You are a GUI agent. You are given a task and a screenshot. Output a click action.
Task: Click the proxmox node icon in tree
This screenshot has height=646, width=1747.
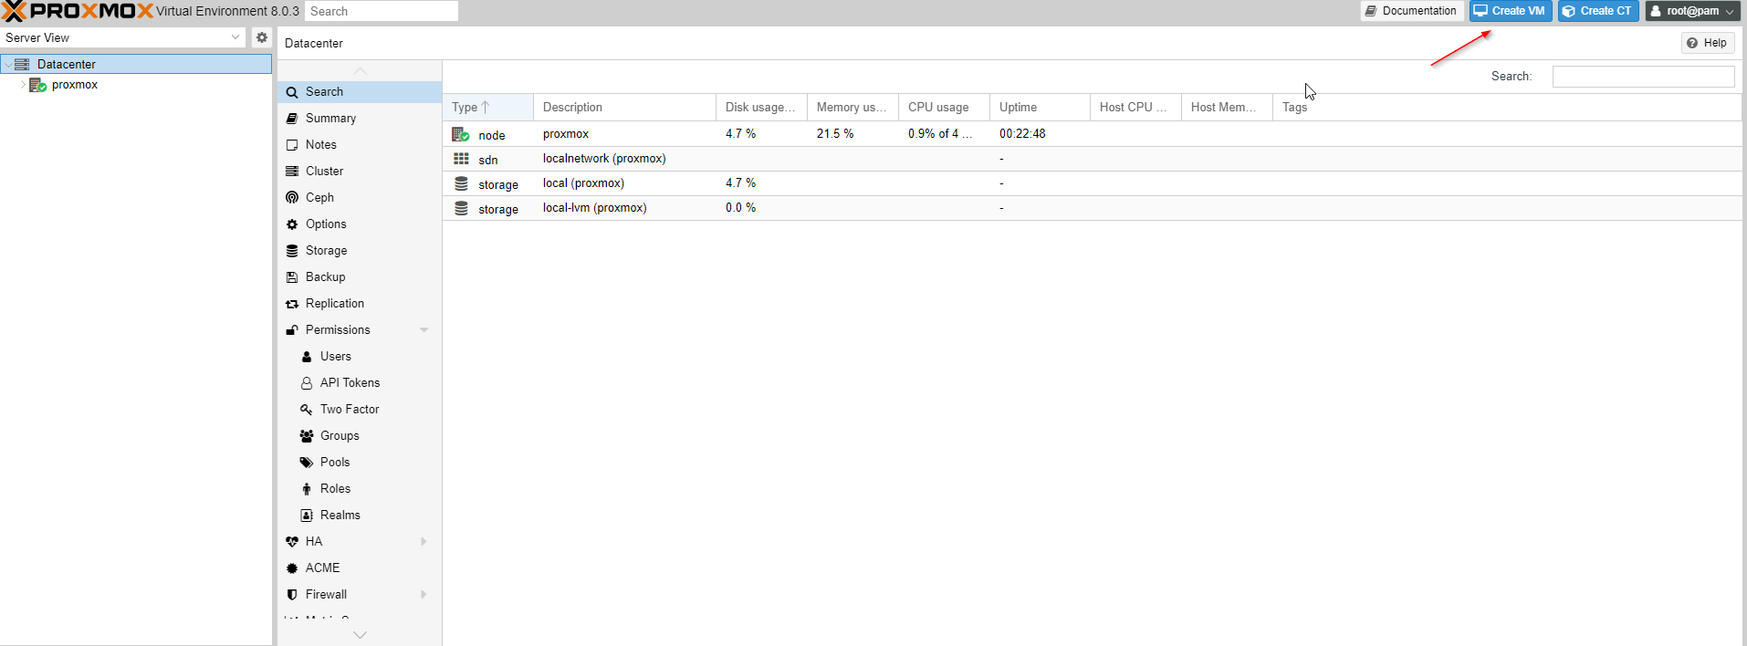(38, 85)
